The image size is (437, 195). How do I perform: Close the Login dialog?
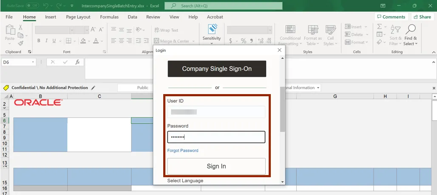[280, 50]
